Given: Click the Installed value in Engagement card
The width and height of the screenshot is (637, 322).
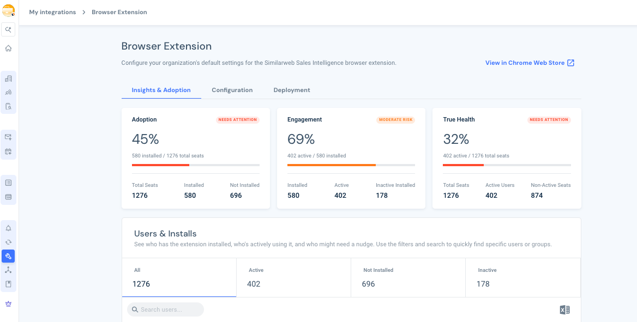Looking at the screenshot, I should tap(293, 195).
